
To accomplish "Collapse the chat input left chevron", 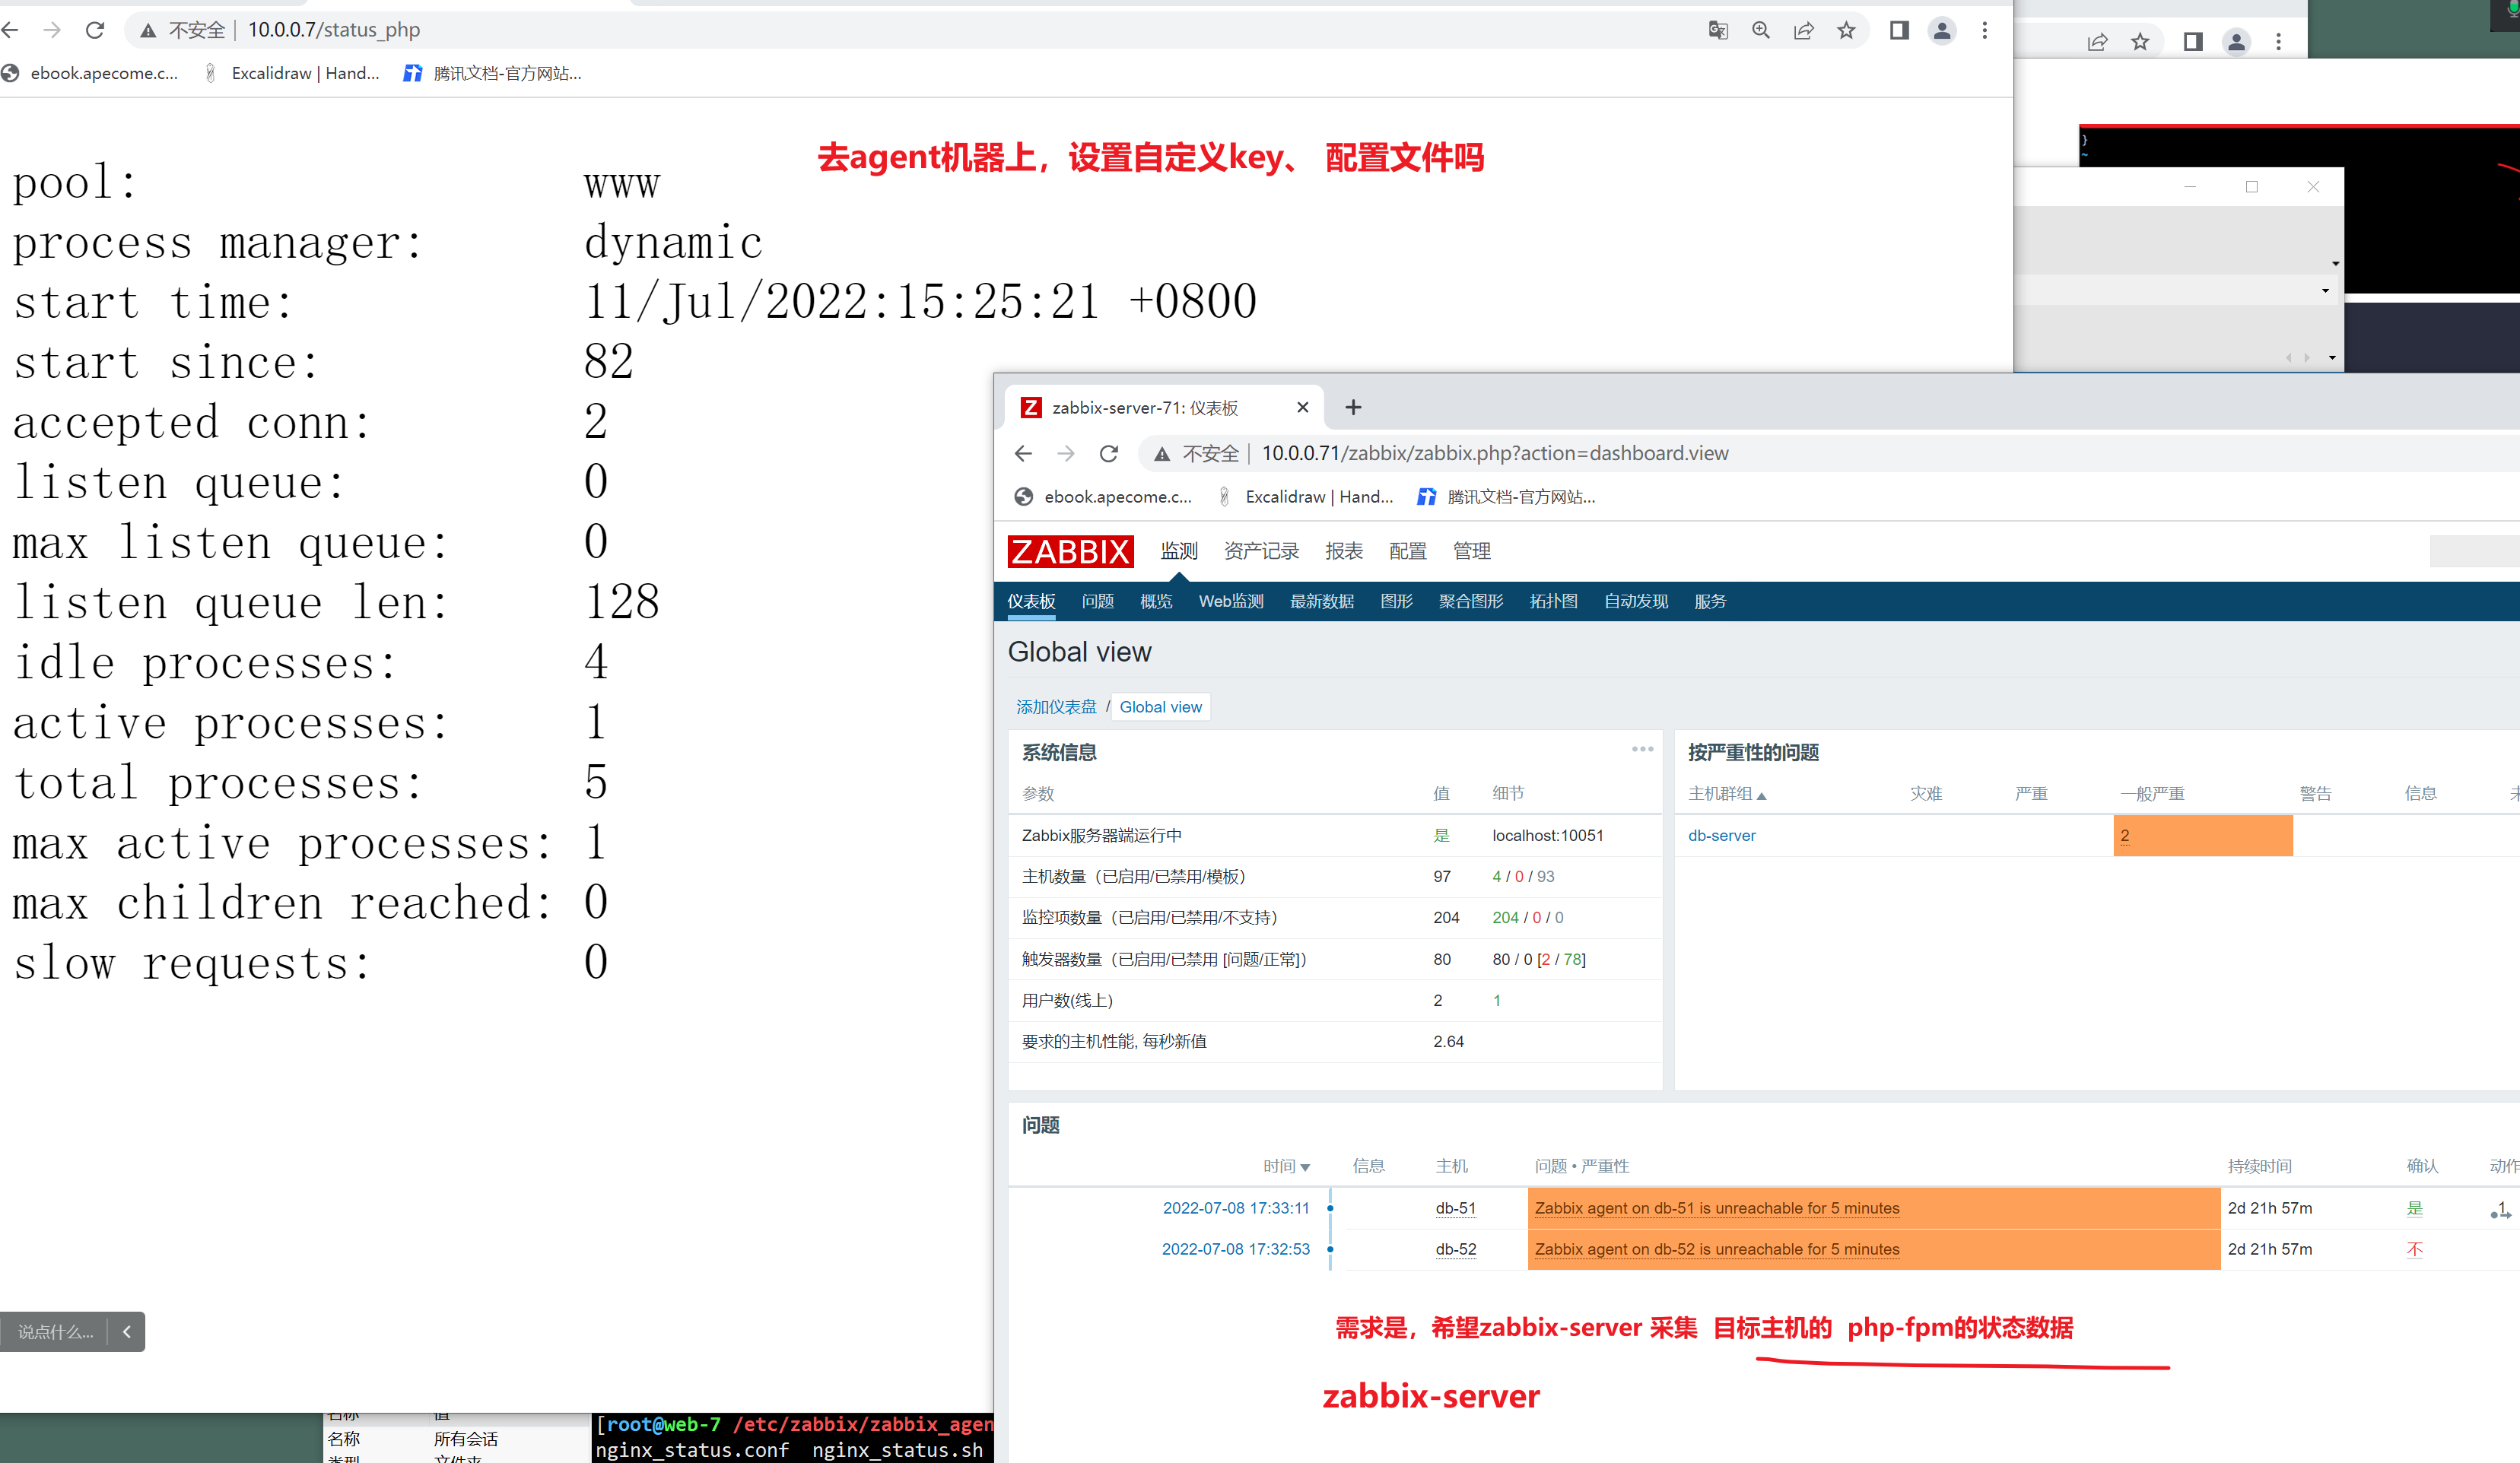I will (126, 1331).
